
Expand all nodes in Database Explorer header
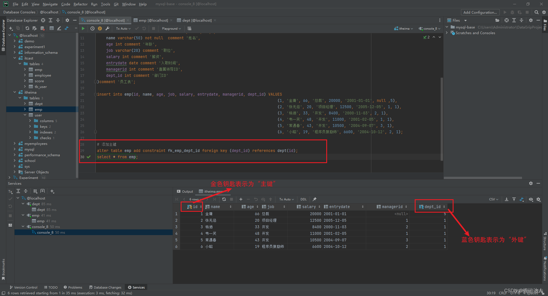(x=51, y=20)
